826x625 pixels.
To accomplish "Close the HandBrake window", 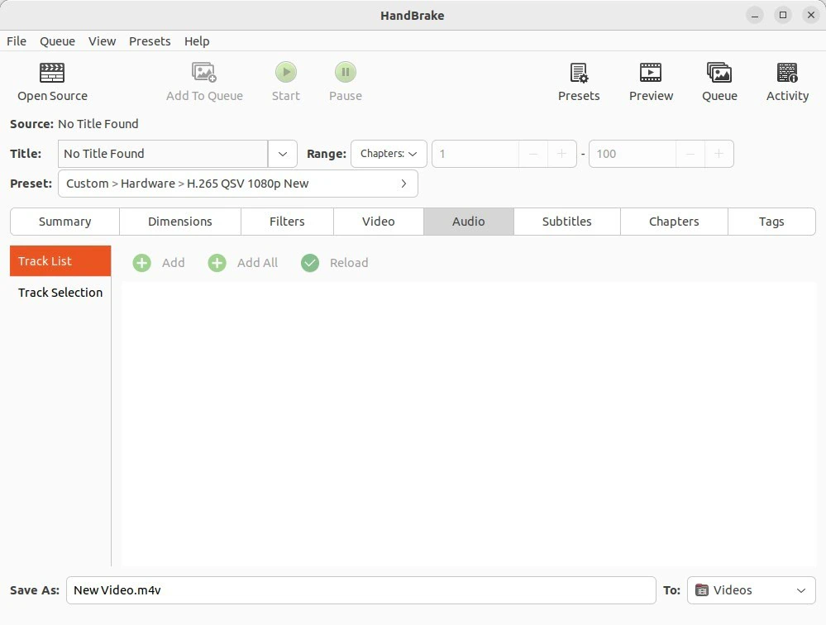I will (x=811, y=15).
